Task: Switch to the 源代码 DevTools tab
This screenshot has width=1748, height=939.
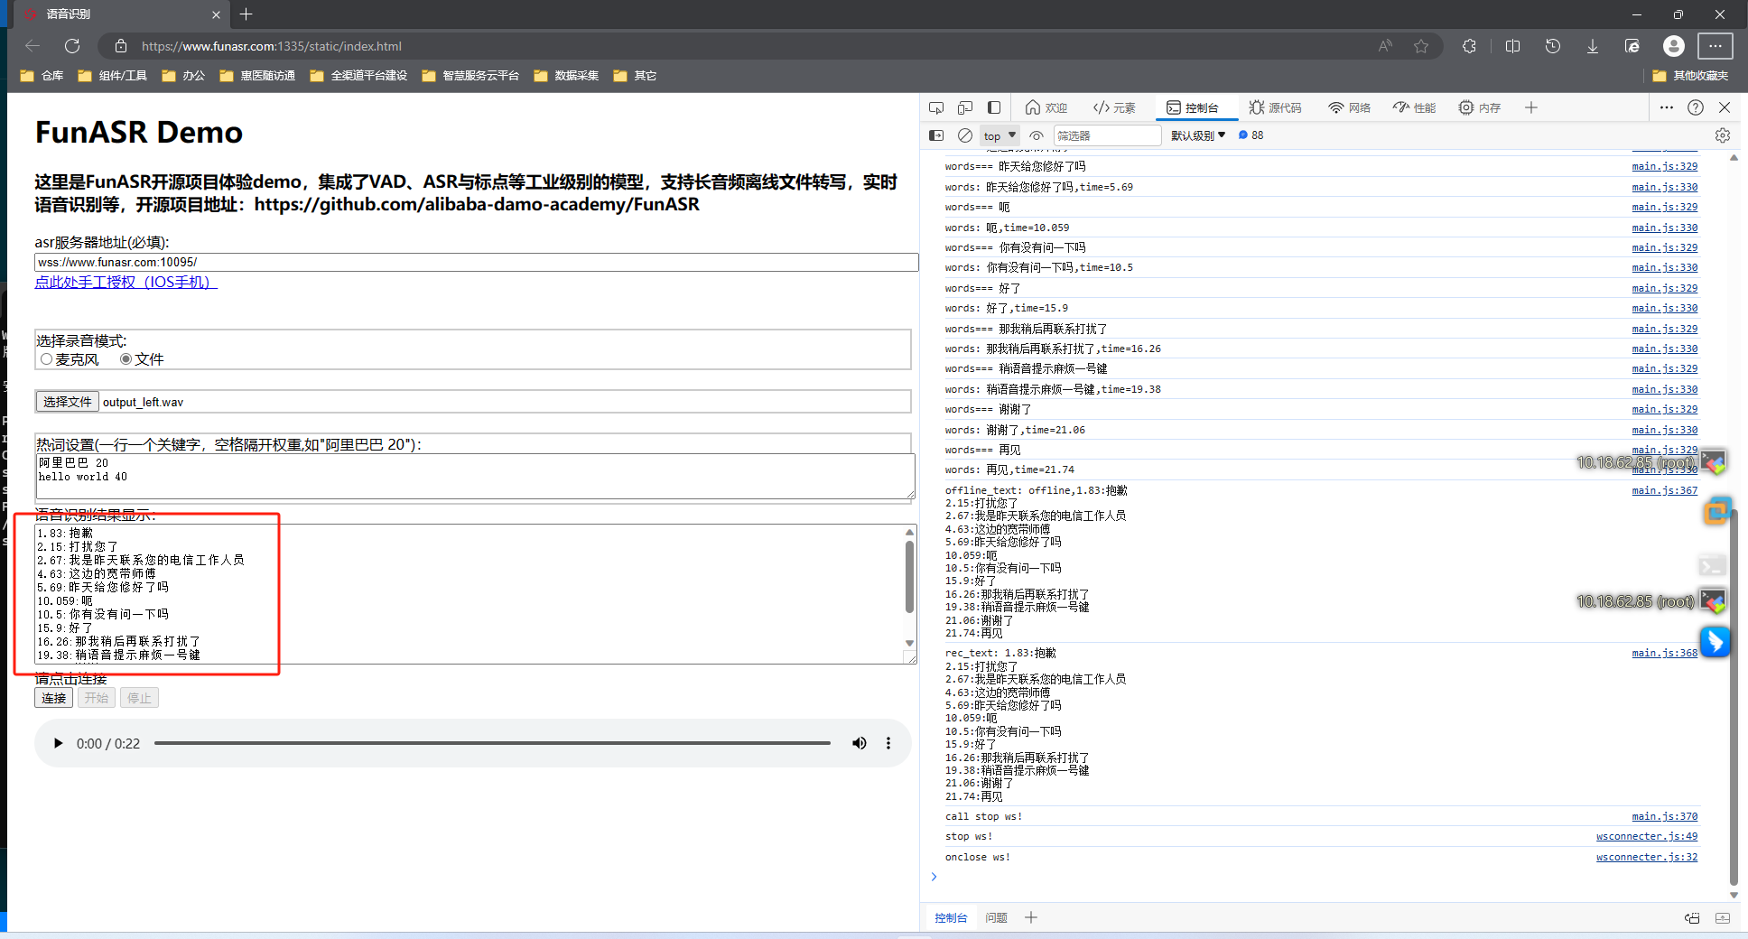Action: [x=1275, y=107]
